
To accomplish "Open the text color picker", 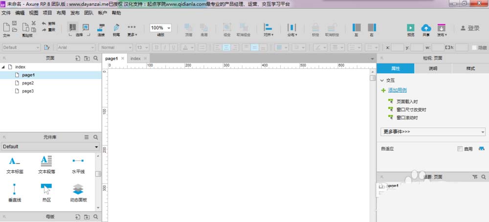I will coord(188,47).
